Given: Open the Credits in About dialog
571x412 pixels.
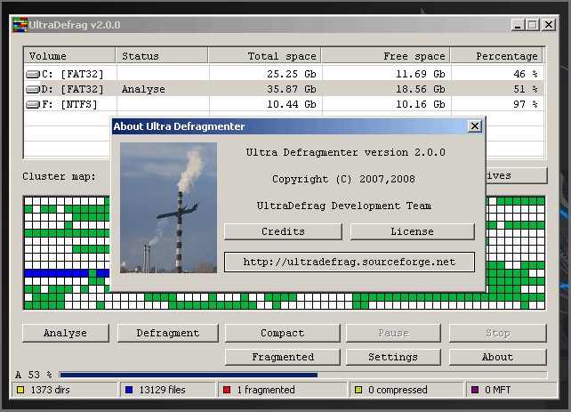Looking at the screenshot, I should 283,231.
